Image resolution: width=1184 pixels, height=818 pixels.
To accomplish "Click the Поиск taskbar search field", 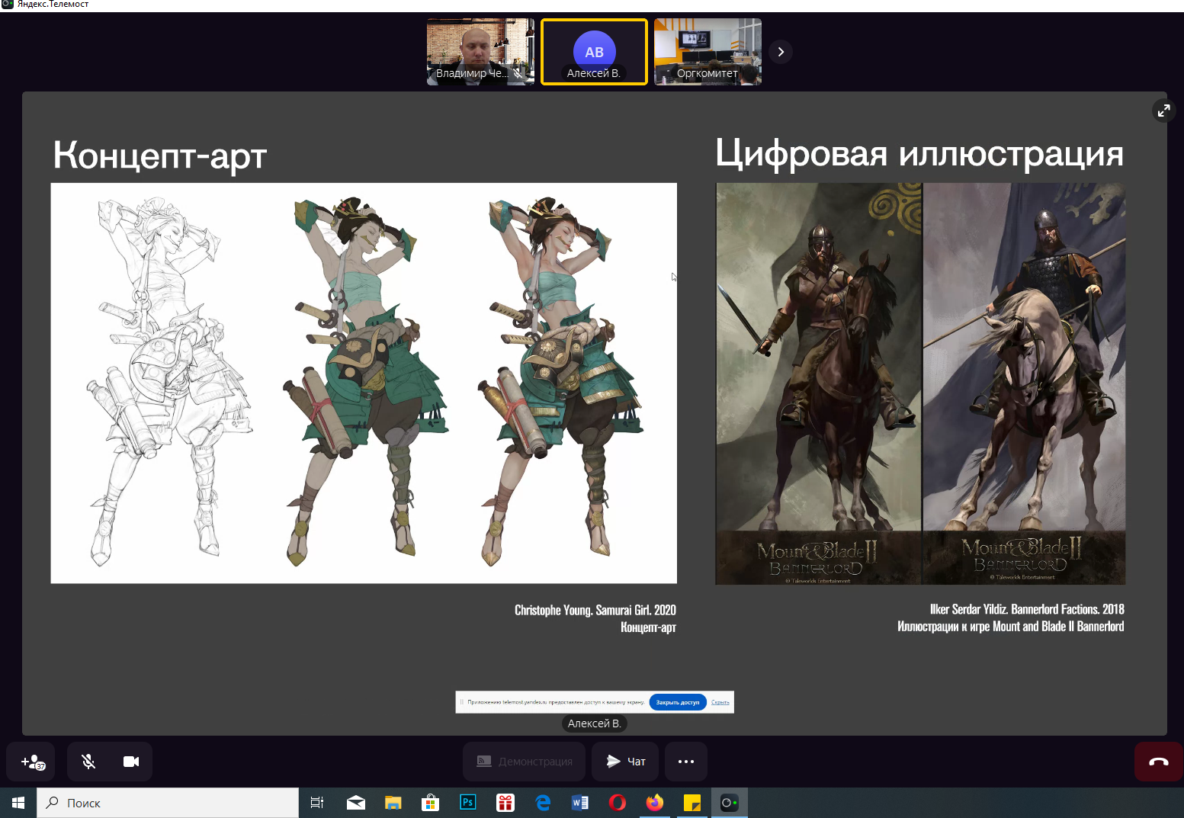I will click(x=168, y=803).
